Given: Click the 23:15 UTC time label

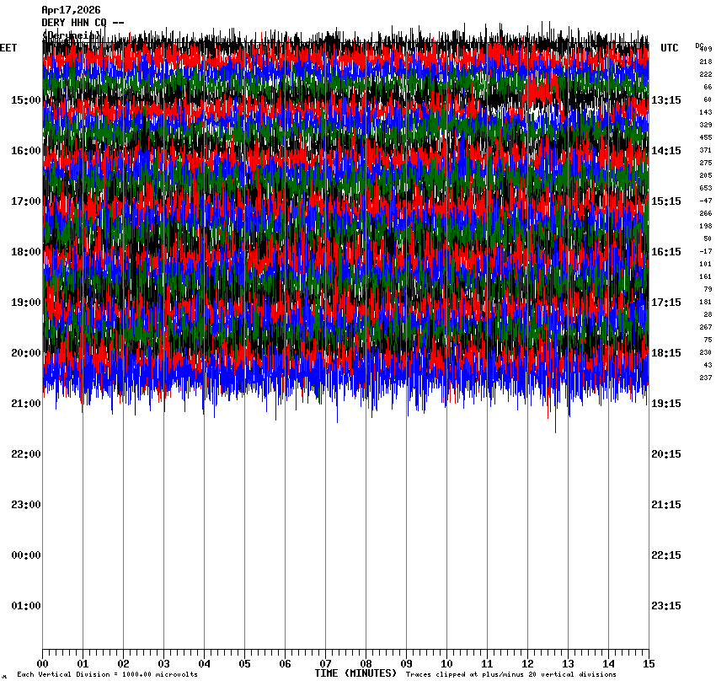Looking at the screenshot, I should pos(665,606).
